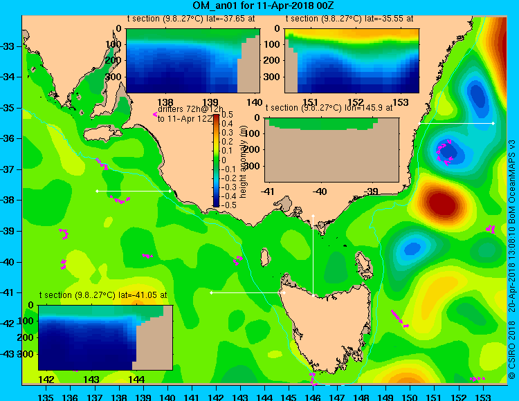Click latitude label -33 on the left axis
Screen dimensions: 519x401
(x=8, y=46)
